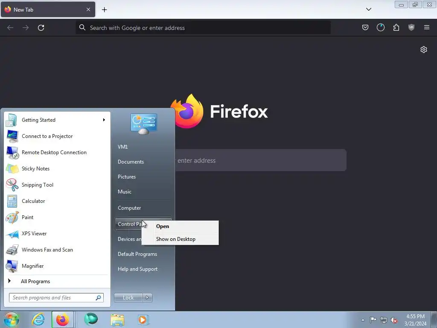
Task: Click Firefox forward button
Action: tap(26, 28)
